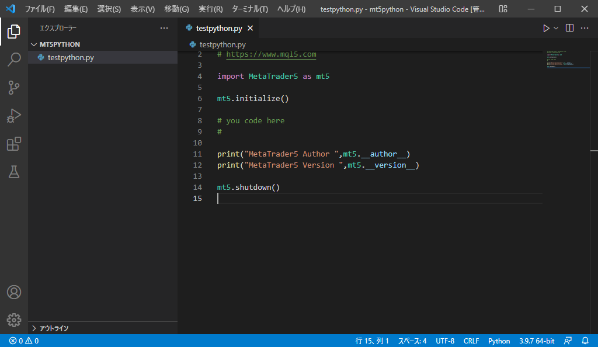Click the '# you code here' comment
598x347 pixels.
(x=251, y=121)
